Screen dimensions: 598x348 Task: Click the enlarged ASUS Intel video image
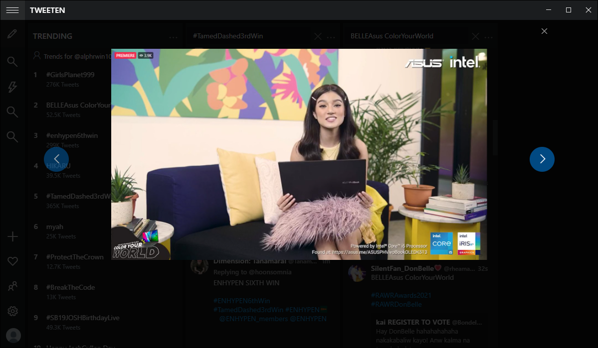click(x=299, y=154)
